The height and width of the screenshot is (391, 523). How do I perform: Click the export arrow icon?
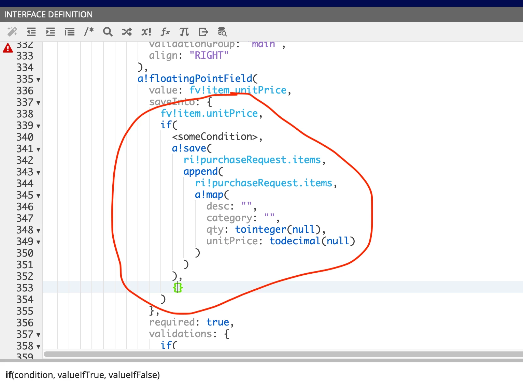203,32
